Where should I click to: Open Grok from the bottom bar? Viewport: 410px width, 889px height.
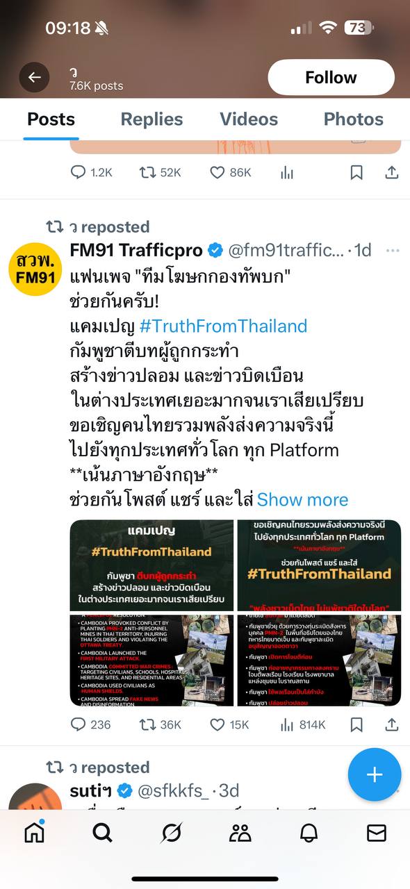[171, 832]
